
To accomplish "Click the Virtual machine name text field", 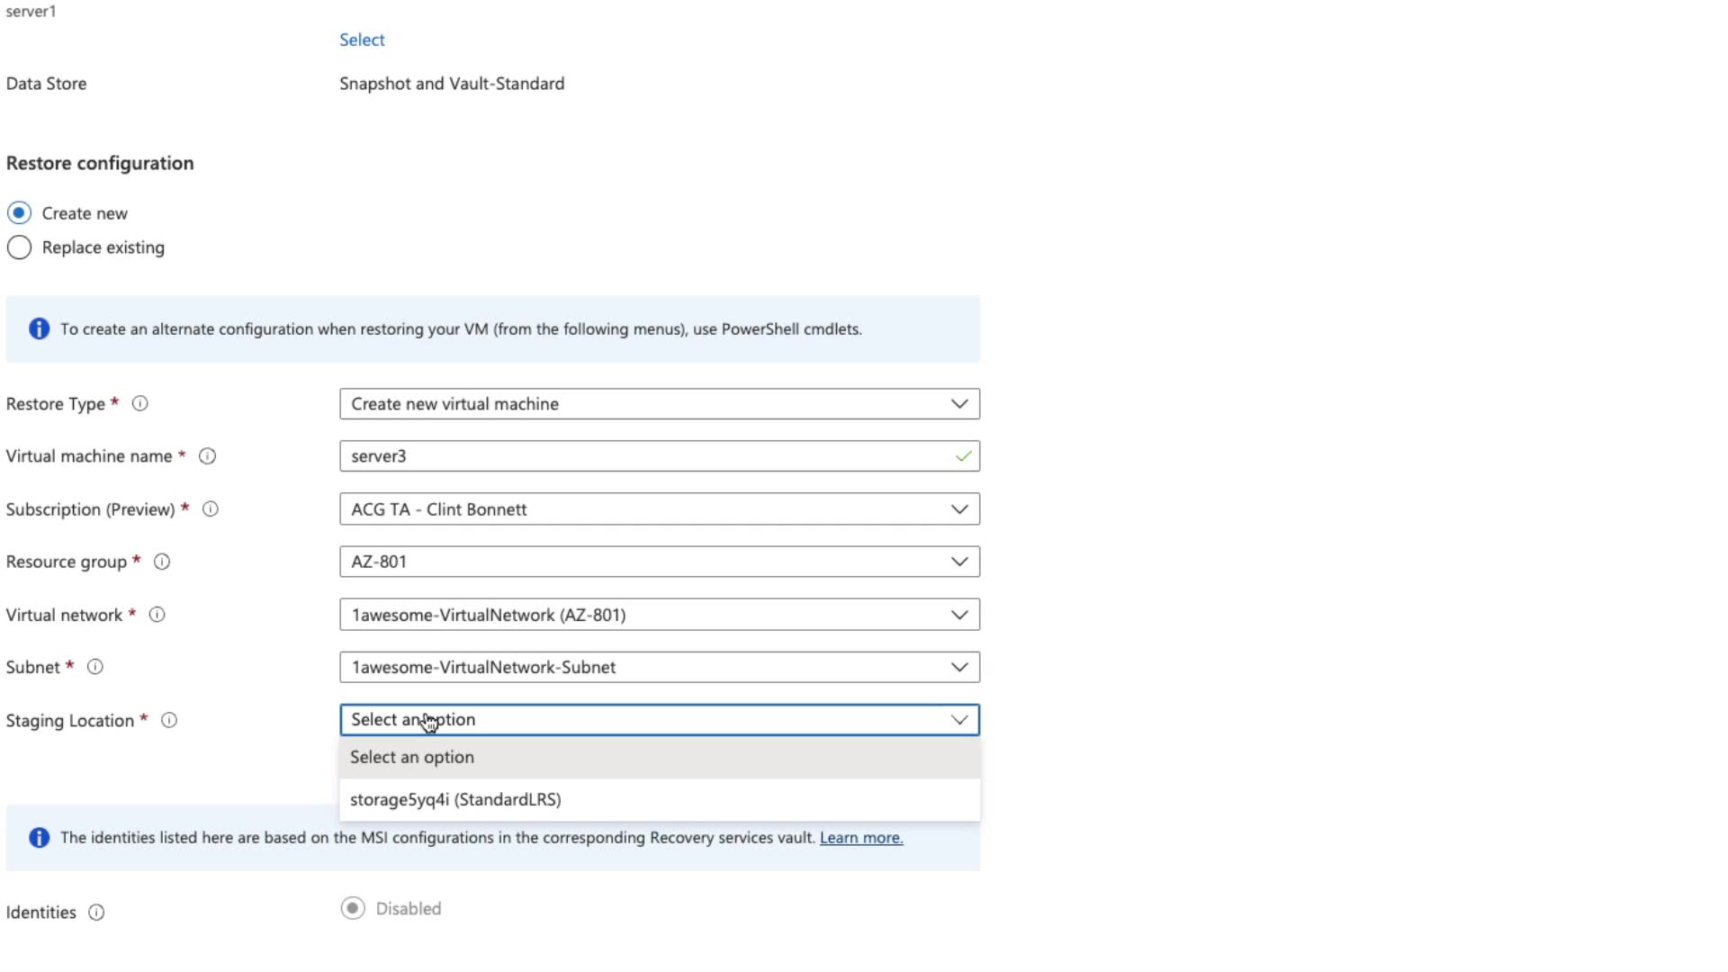I will (x=648, y=456).
